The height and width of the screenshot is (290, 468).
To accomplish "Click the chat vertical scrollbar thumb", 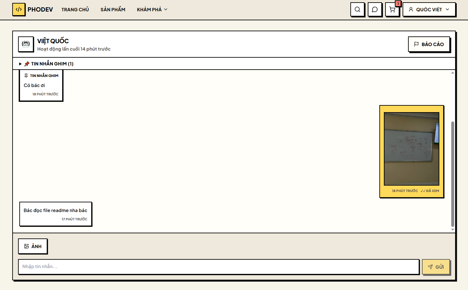I will [x=453, y=174].
